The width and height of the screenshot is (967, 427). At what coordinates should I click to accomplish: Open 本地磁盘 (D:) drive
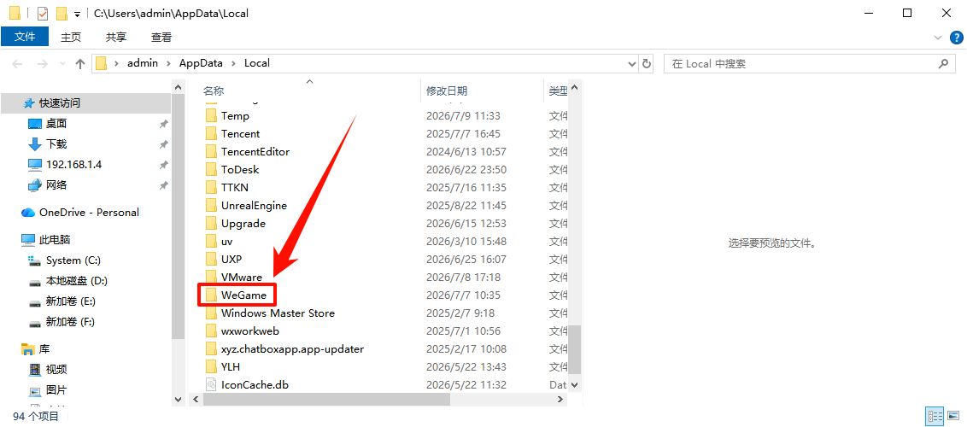pos(77,280)
